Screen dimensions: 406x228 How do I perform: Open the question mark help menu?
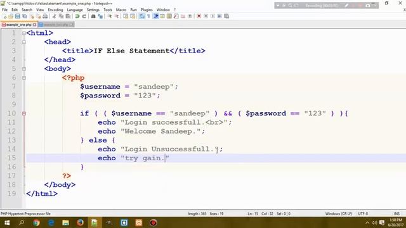click(x=175, y=10)
